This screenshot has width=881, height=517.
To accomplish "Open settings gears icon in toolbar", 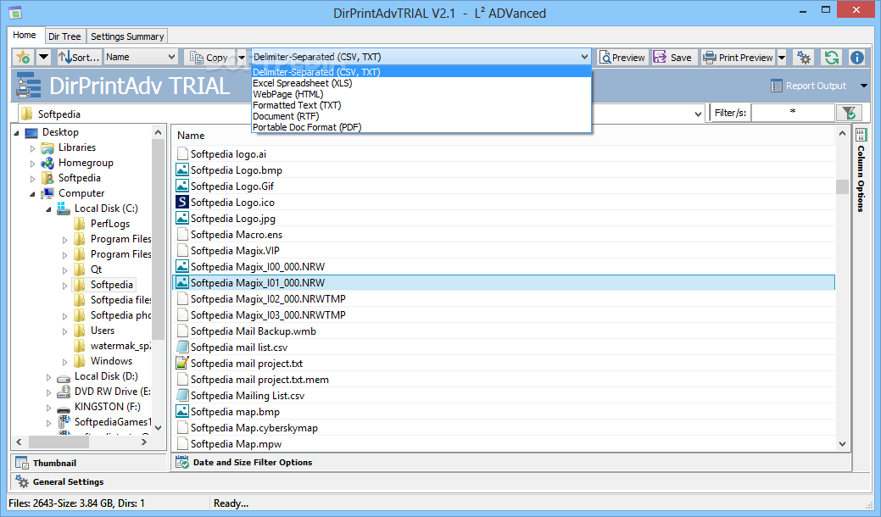I will pos(804,58).
